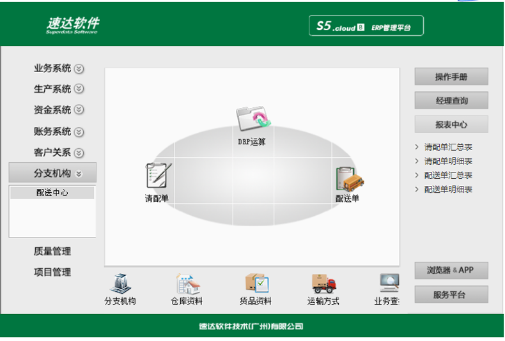The image size is (505, 341).
Task: Select 分支机构 in the sidebar
Action: (52, 173)
